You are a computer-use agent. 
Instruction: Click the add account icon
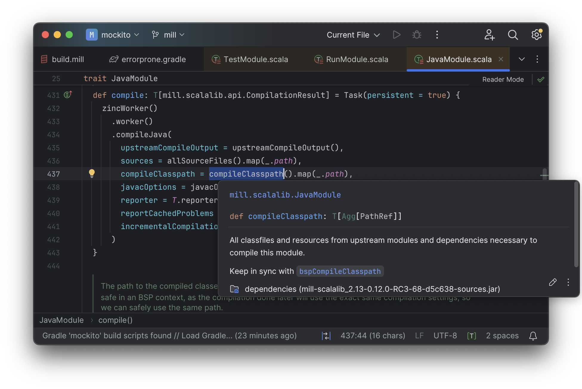click(489, 35)
